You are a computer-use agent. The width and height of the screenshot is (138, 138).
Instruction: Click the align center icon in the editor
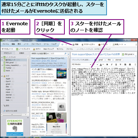click(x=130, y=64)
